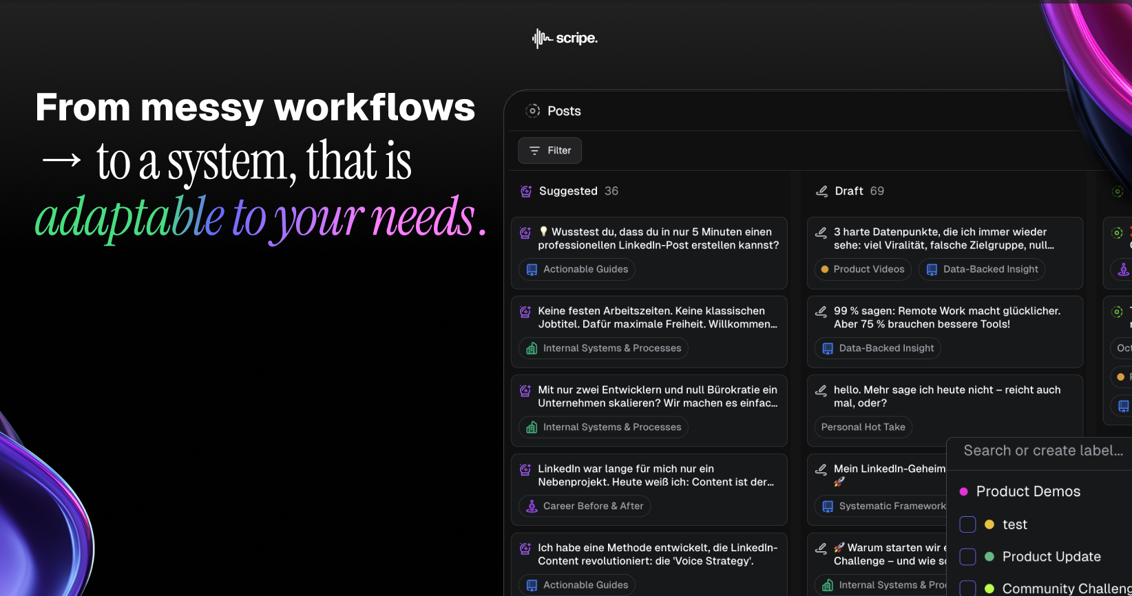Click the filter lines icon
Image resolution: width=1132 pixels, height=596 pixels.
(534, 151)
